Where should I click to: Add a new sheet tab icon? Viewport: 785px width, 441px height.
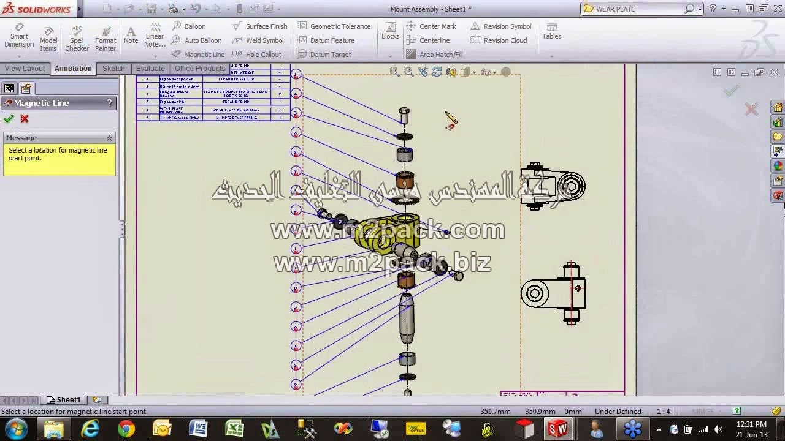(x=96, y=400)
